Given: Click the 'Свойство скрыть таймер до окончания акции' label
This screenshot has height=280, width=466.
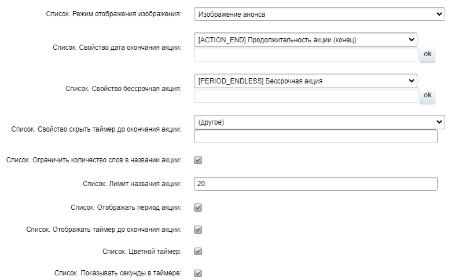Looking at the screenshot, I should (x=96, y=129).
